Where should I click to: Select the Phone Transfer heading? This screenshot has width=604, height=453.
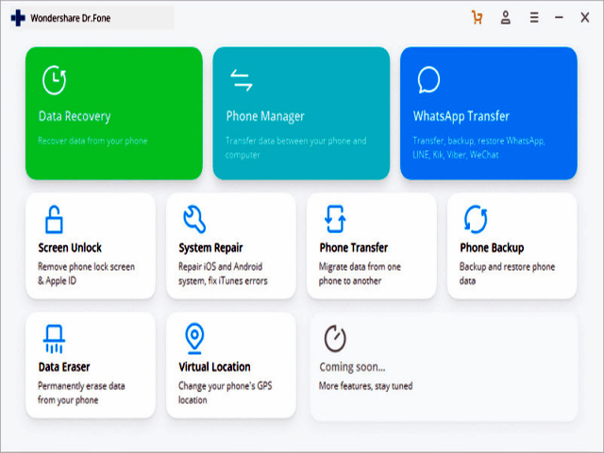point(354,247)
